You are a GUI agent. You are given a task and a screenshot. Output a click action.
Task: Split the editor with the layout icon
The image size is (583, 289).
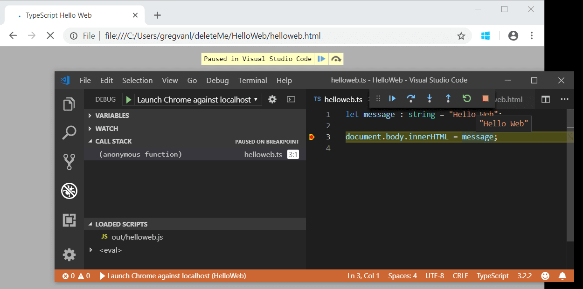pos(546,99)
